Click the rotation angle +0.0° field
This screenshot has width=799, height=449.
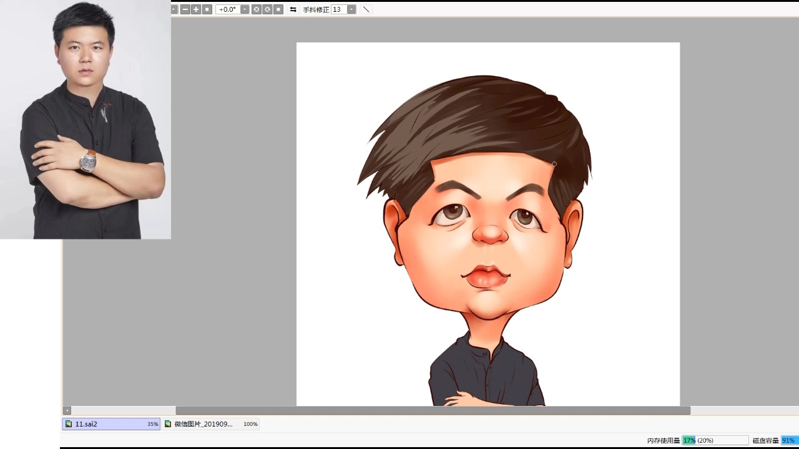point(228,9)
